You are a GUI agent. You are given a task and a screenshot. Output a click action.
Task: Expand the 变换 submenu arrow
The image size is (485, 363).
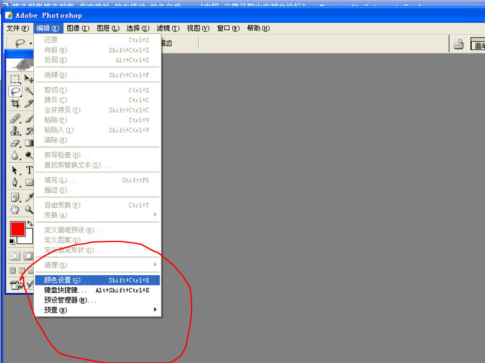(x=155, y=215)
